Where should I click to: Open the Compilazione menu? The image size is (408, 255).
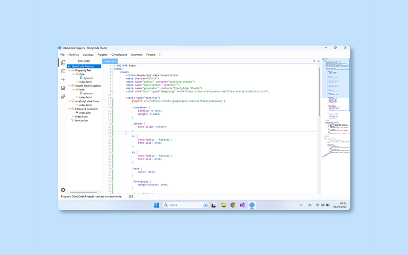coord(119,55)
